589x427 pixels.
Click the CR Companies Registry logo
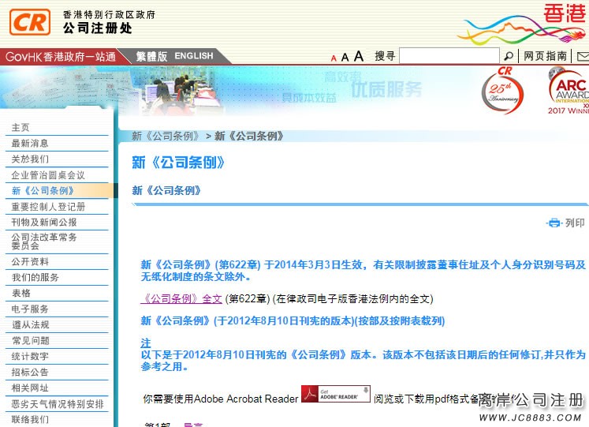tap(30, 22)
